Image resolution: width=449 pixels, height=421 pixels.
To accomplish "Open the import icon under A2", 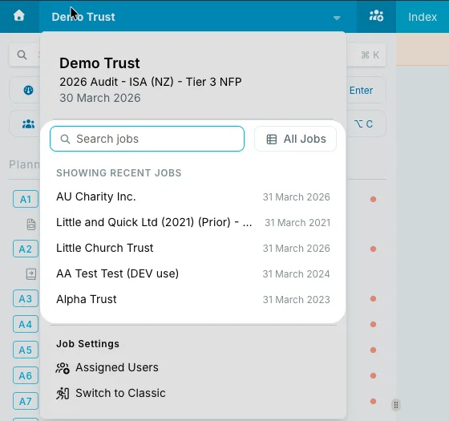I will (31, 274).
